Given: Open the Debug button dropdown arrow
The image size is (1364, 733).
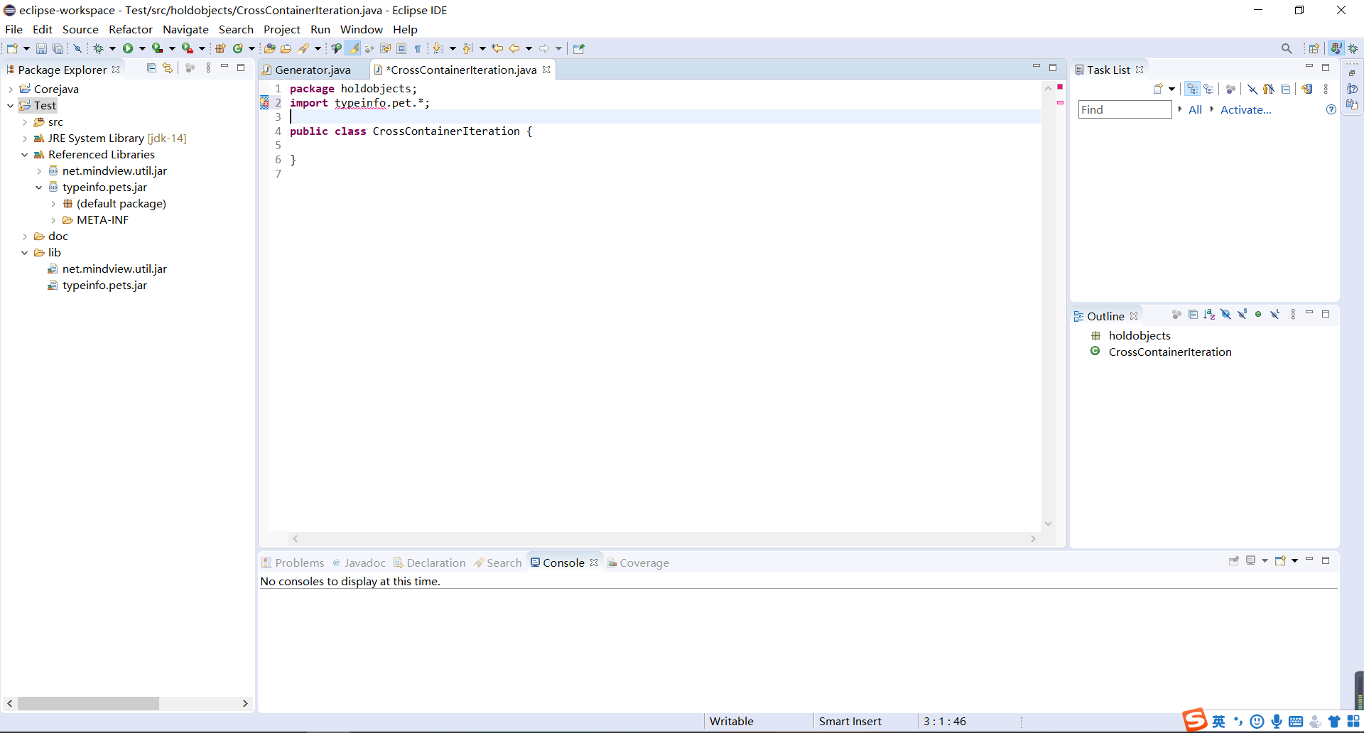Looking at the screenshot, I should click(112, 48).
